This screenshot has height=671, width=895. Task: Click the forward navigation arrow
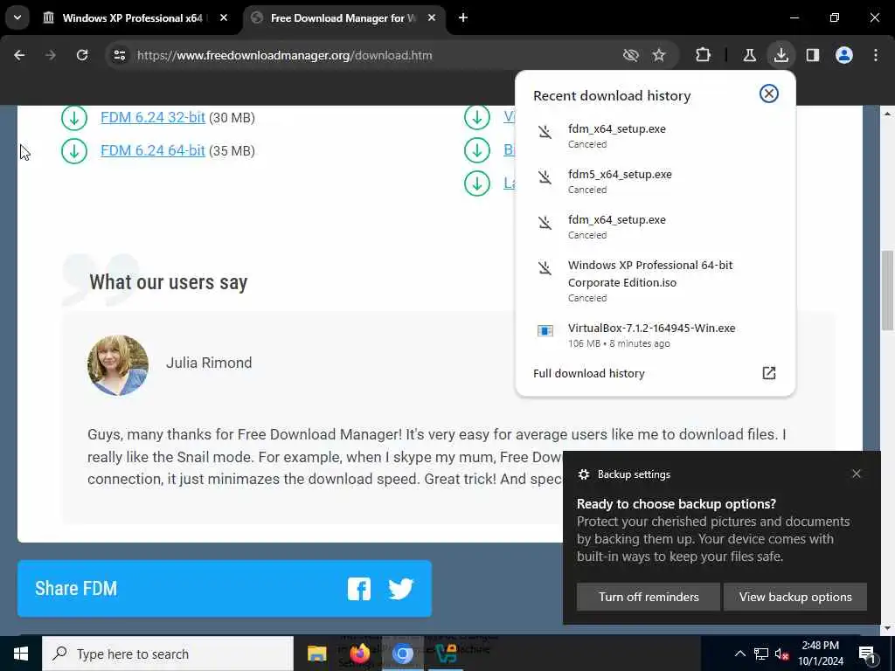pos(50,55)
